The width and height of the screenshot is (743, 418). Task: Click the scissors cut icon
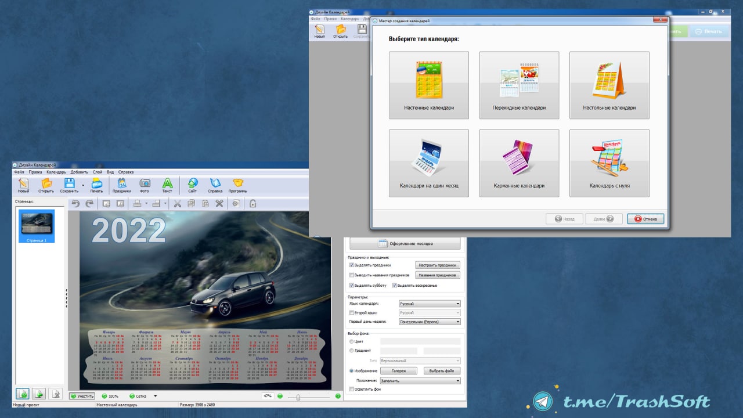(178, 203)
